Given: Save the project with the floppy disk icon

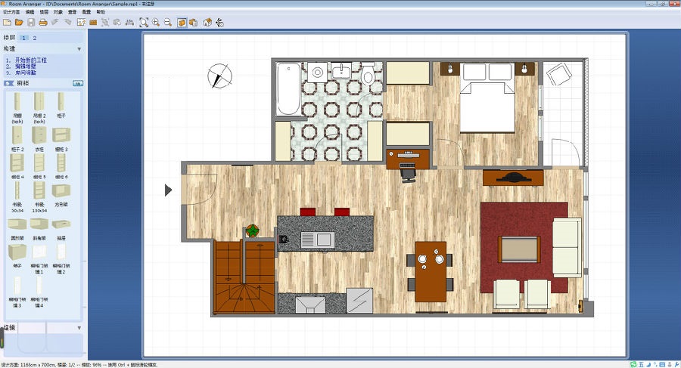Looking at the screenshot, I should click(x=31, y=22).
